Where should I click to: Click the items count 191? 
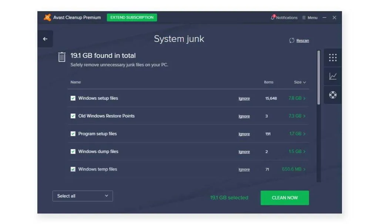click(268, 134)
